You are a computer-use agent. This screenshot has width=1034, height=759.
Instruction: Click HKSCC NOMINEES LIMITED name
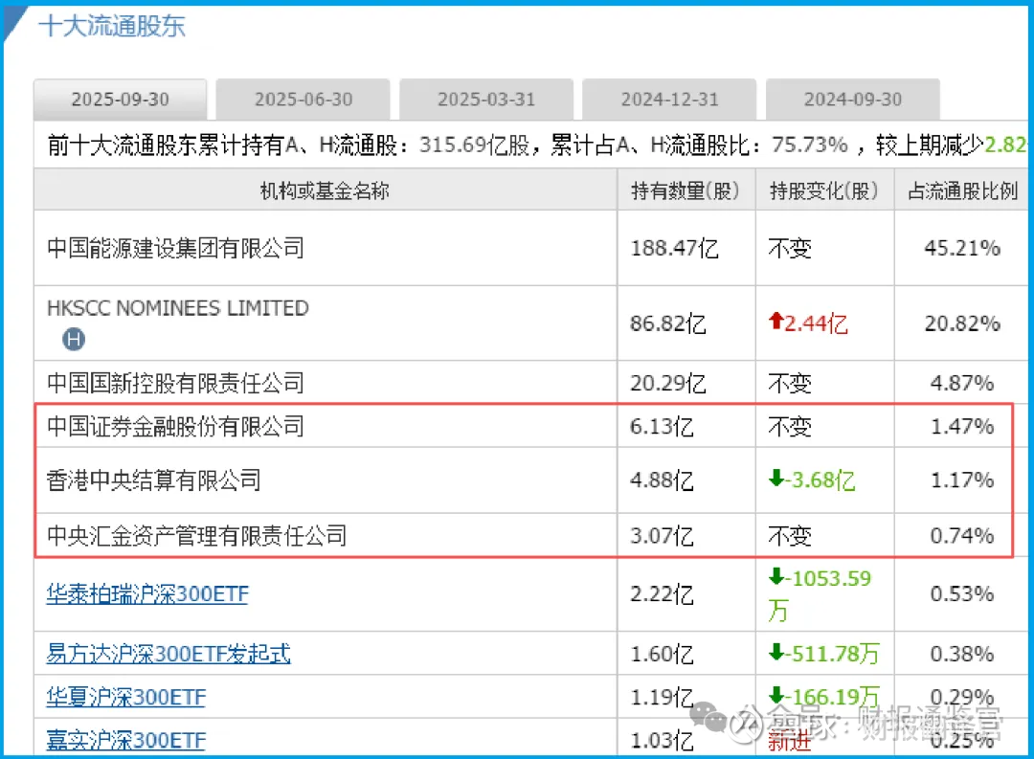(178, 308)
